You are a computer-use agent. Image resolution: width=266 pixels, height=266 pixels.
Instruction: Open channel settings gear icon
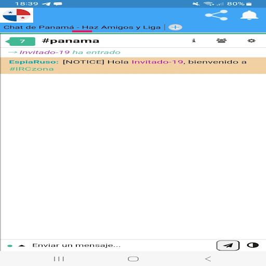(x=251, y=41)
